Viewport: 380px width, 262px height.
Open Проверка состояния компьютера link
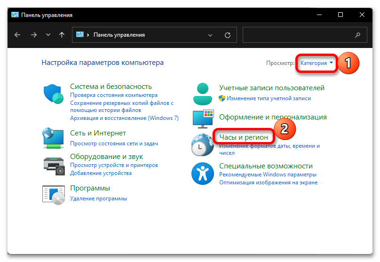point(114,95)
